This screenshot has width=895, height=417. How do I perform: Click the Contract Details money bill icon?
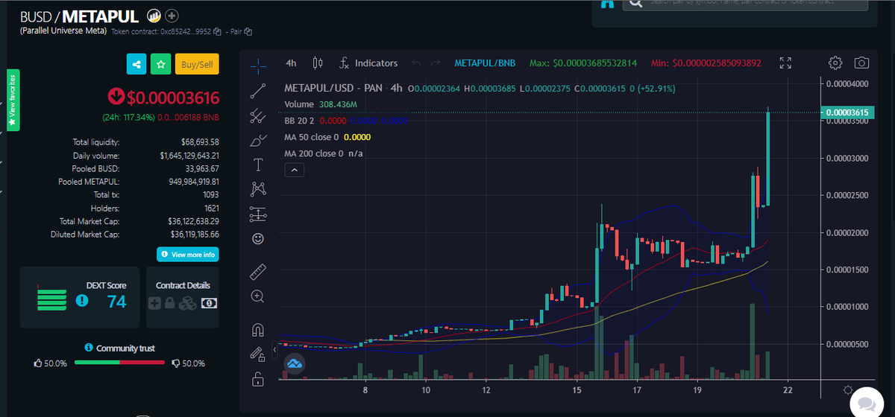pyautogui.click(x=210, y=303)
